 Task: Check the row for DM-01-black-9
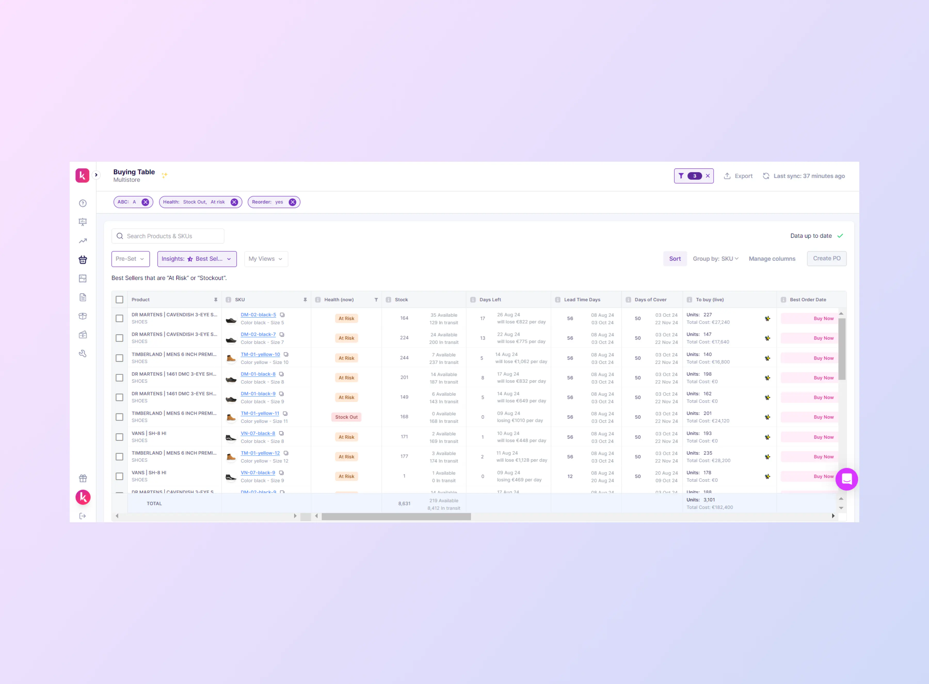[x=119, y=397]
